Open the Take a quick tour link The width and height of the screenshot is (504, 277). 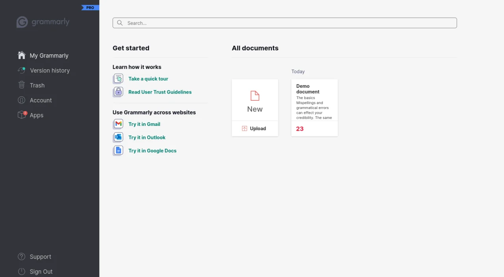[148, 79]
